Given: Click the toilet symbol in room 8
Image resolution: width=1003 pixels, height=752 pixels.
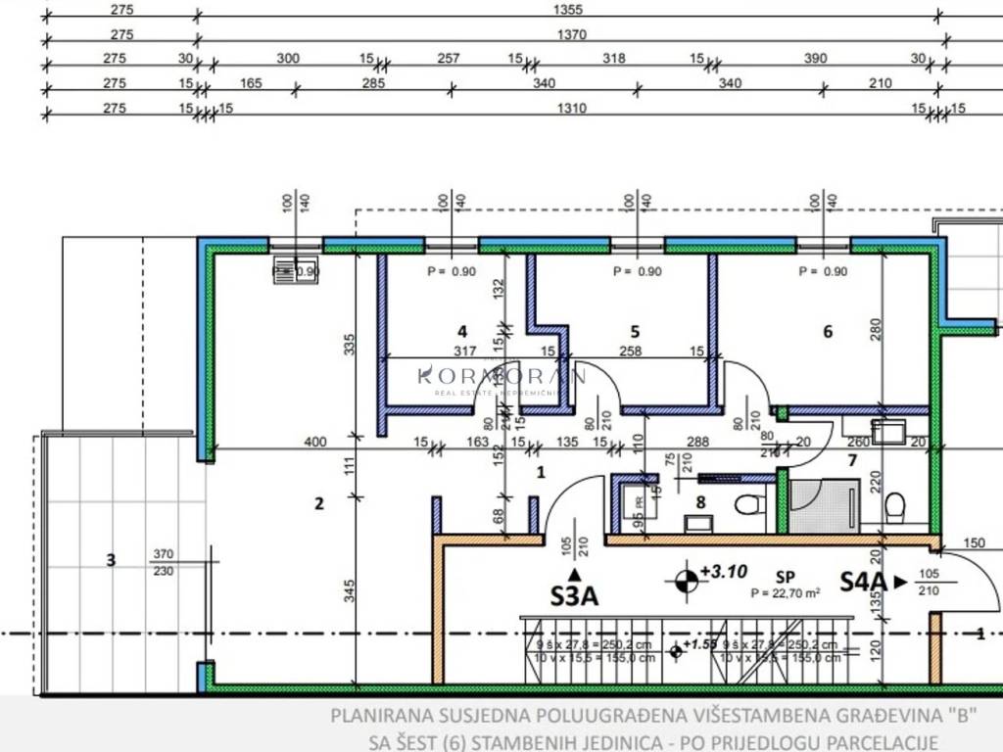Looking at the screenshot, I should [746, 505].
